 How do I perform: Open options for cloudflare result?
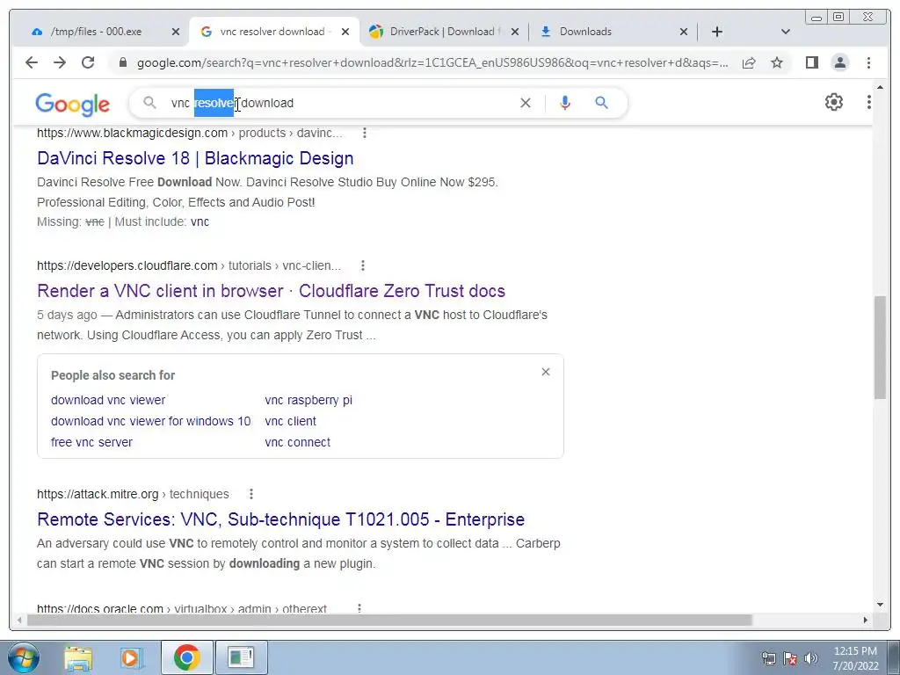(x=363, y=265)
